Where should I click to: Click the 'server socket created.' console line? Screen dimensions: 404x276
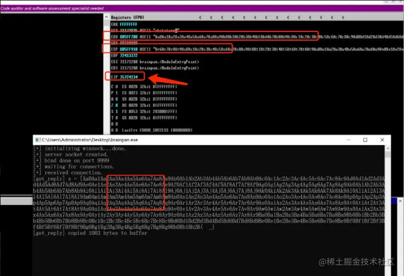click(x=71, y=154)
